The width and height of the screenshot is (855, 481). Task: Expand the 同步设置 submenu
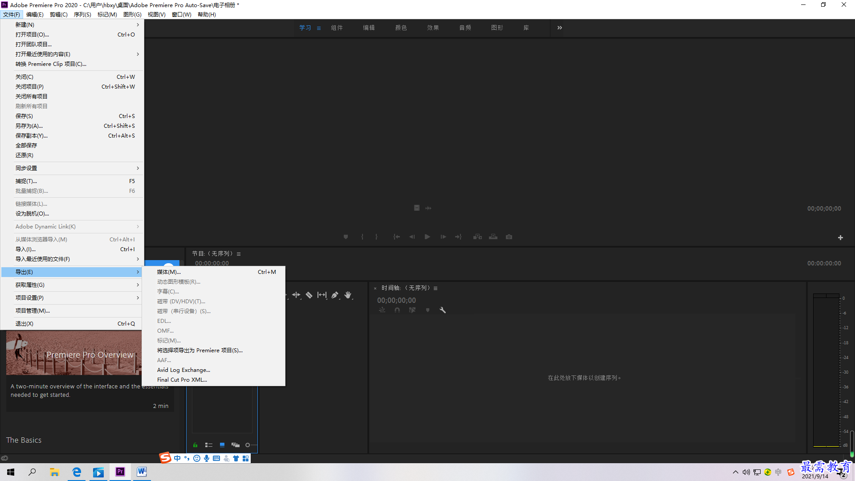coord(72,168)
